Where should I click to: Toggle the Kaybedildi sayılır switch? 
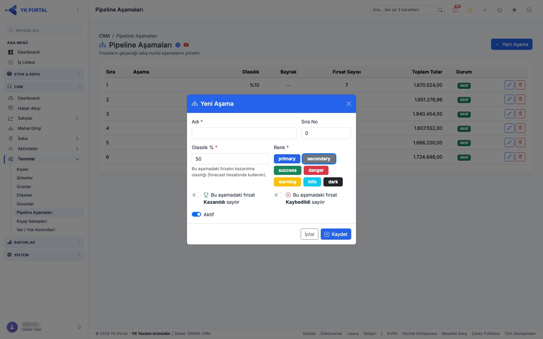click(279, 195)
